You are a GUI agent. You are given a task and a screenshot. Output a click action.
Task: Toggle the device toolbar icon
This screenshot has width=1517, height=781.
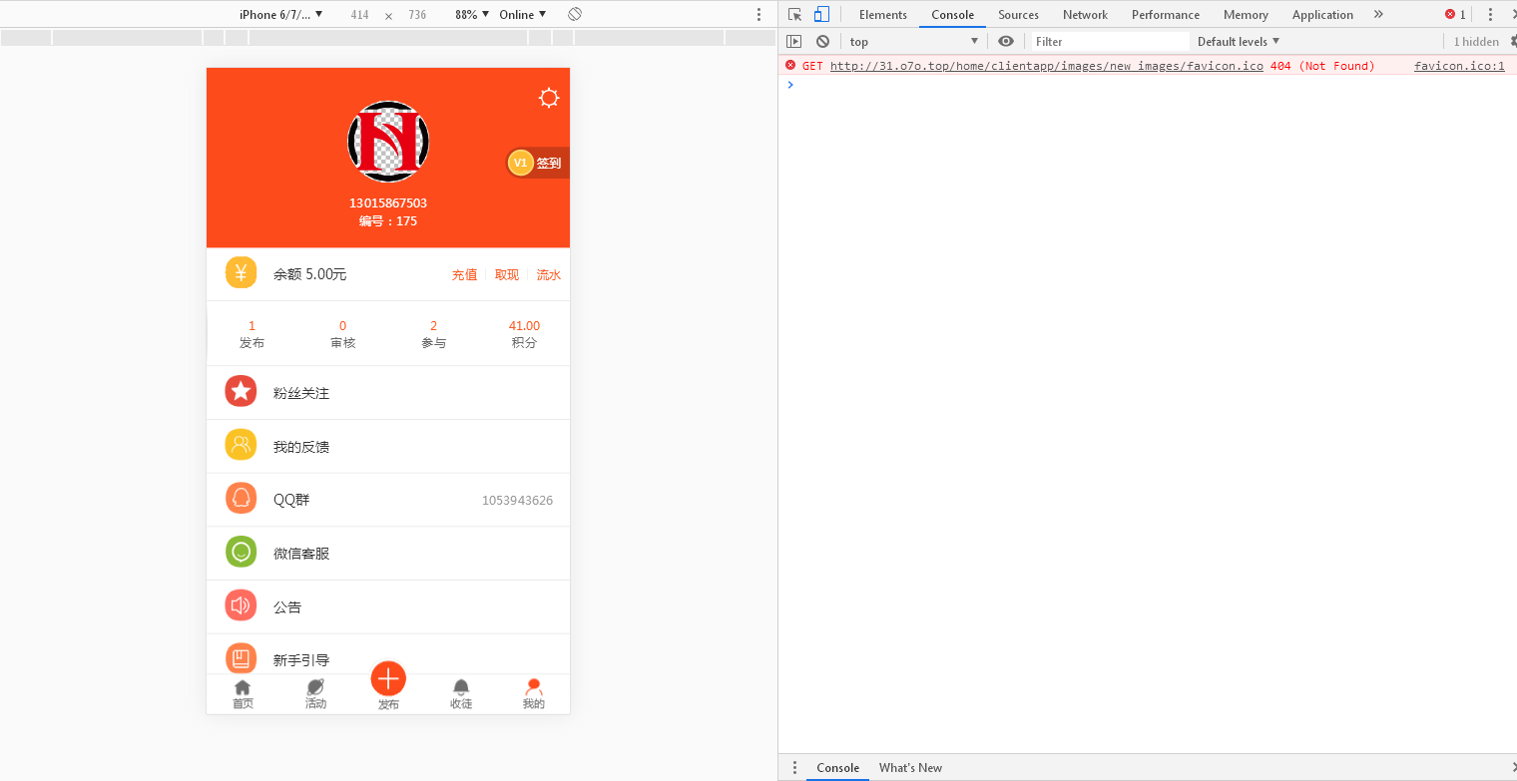(821, 14)
